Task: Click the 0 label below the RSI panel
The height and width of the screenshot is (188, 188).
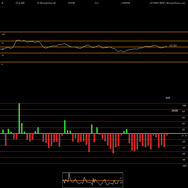Action: pyautogui.click(x=2, y=64)
